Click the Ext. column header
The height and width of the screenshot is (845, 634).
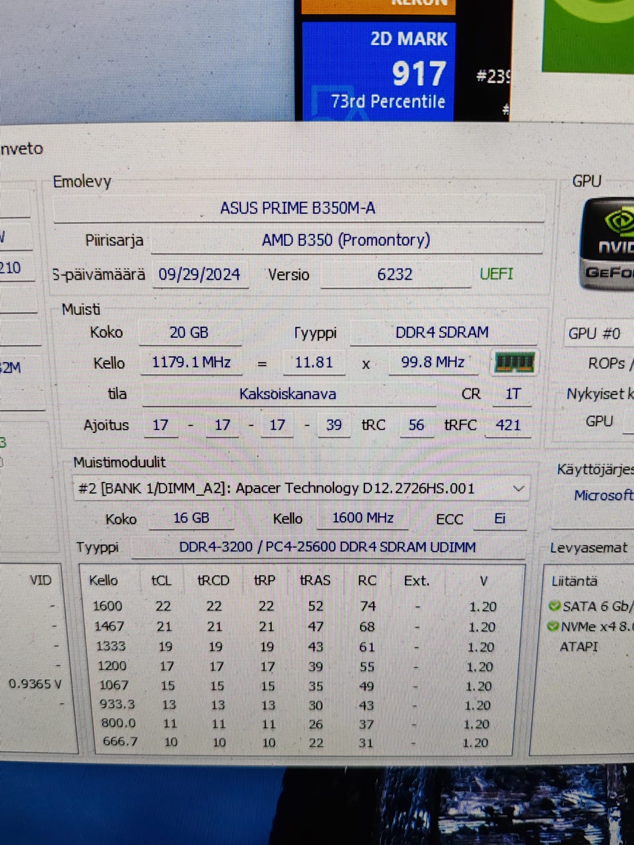click(417, 581)
